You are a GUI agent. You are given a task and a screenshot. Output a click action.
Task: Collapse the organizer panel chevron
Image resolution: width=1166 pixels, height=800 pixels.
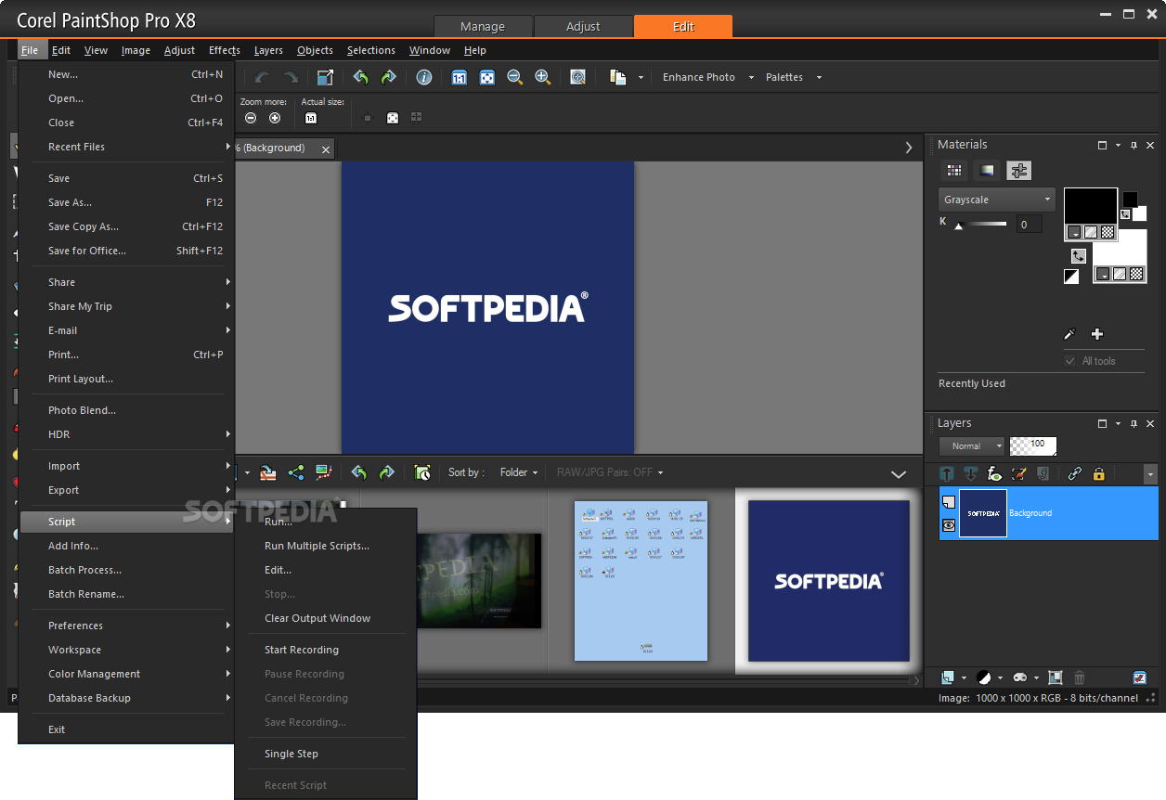click(899, 474)
